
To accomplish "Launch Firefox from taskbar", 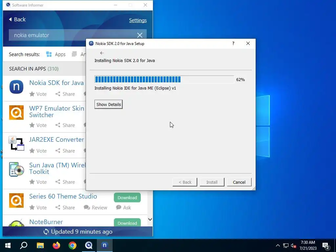I will point(56,245).
